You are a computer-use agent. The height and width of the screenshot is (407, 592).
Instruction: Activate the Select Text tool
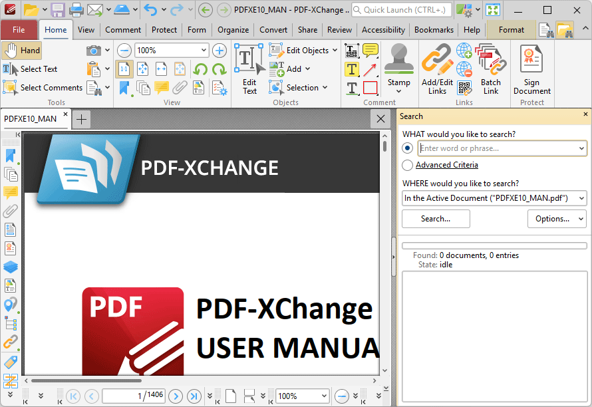(30, 69)
